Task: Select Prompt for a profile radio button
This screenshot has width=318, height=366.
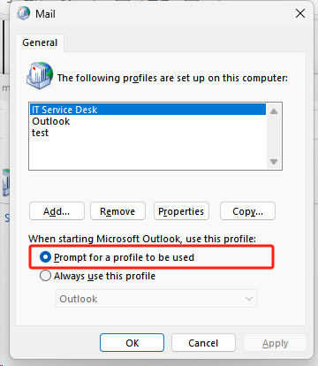Action: point(45,257)
